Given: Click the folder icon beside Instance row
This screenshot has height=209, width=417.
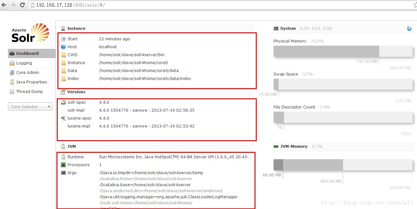Looking at the screenshot, I should (63, 62).
